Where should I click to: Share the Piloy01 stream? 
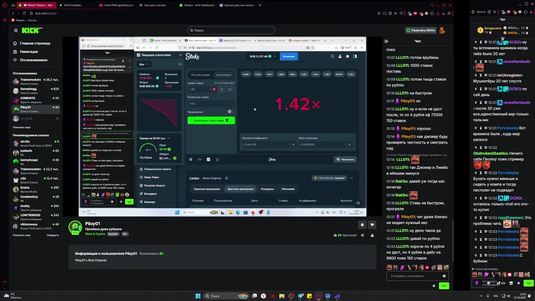pyautogui.click(x=362, y=235)
